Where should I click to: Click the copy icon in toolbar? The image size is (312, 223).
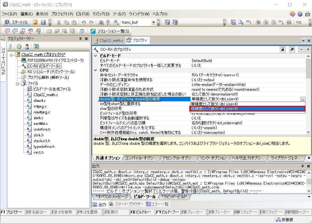66,22
